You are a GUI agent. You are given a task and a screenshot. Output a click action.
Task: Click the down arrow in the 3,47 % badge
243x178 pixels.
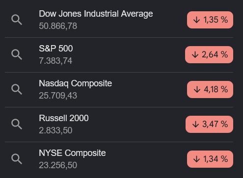pos(195,125)
